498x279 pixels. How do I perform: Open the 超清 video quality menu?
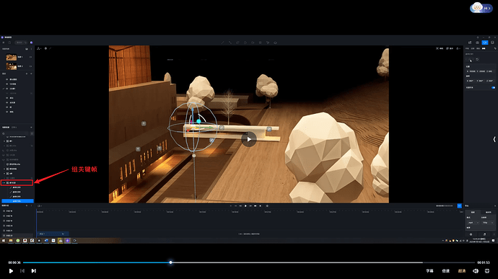point(462,271)
